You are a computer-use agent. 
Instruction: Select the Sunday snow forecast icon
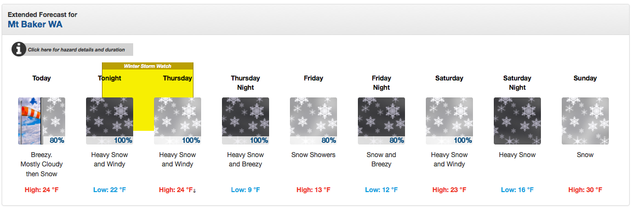tap(585, 121)
